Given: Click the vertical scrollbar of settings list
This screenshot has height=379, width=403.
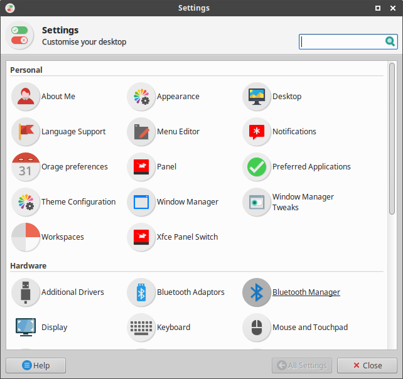Looking at the screenshot, I should 392,138.
